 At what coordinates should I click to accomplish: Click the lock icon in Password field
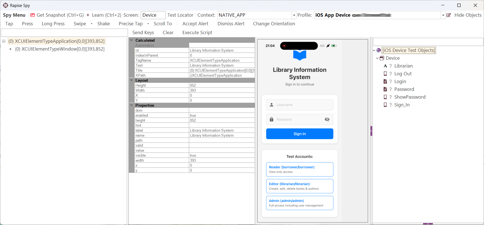point(271,119)
